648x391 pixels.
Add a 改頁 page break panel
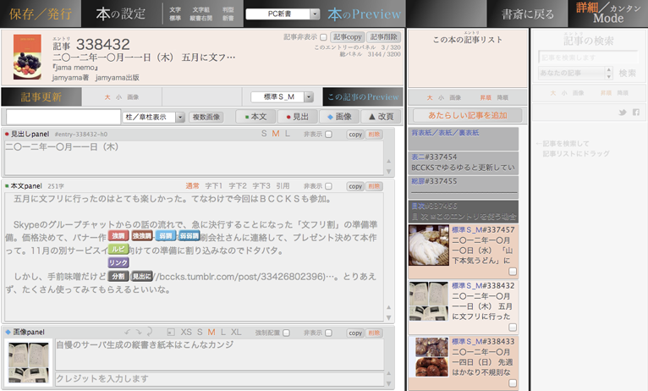click(381, 117)
